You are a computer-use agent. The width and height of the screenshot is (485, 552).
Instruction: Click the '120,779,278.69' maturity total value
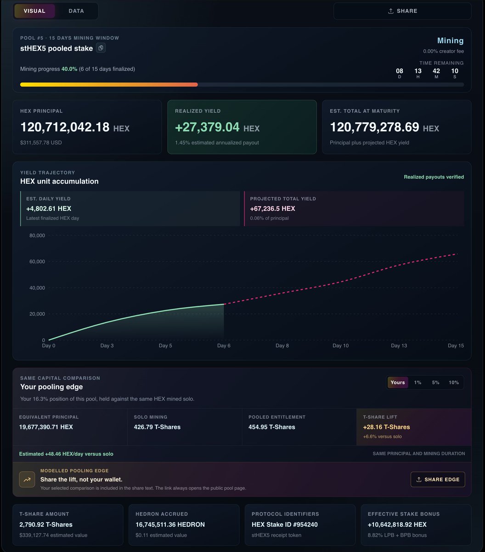pos(374,127)
